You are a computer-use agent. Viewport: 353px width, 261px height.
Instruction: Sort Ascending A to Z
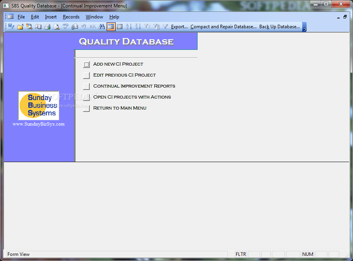click(x=129, y=27)
